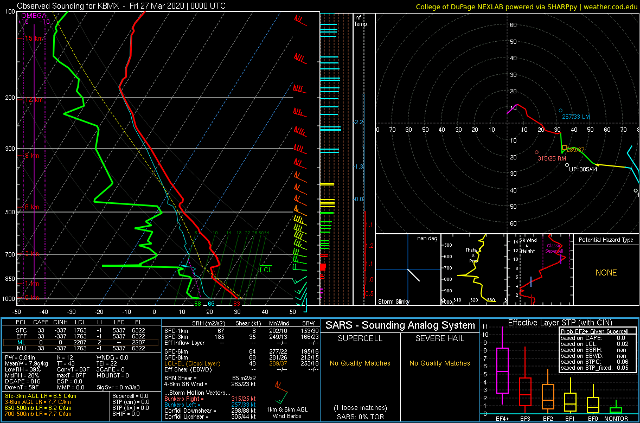
Task: Click the "SEVERE HAIL" column heading
Action: click(x=439, y=339)
